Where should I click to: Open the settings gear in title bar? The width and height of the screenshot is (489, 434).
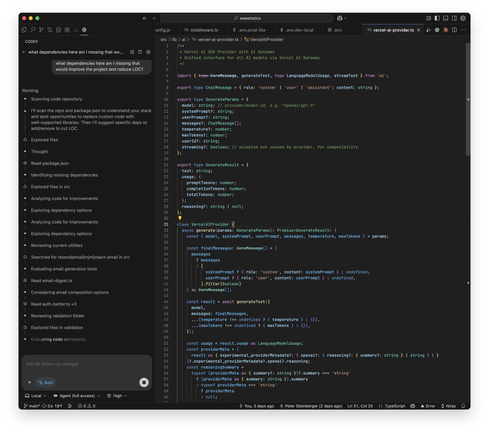tap(463, 18)
